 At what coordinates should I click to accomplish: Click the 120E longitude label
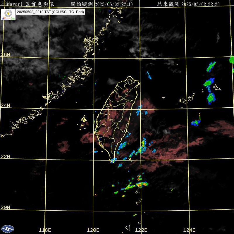(93, 230)
